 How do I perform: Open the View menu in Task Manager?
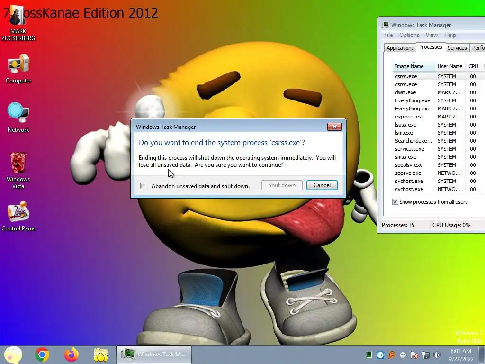[x=431, y=35]
